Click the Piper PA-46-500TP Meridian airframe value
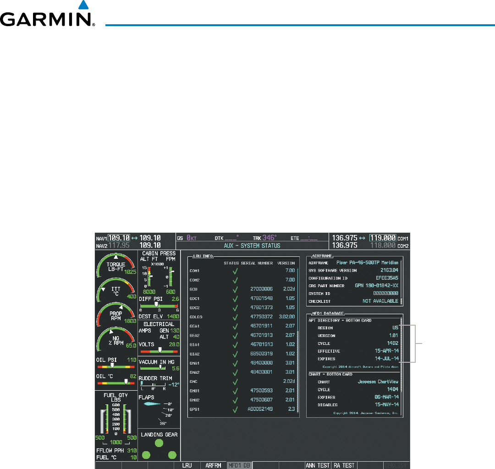The width and height of the screenshot is (495, 469). click(x=367, y=262)
